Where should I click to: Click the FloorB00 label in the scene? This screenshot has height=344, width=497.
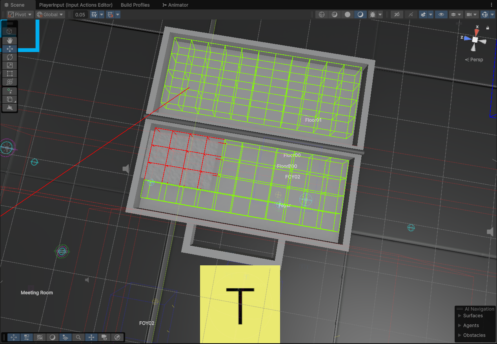point(287,166)
